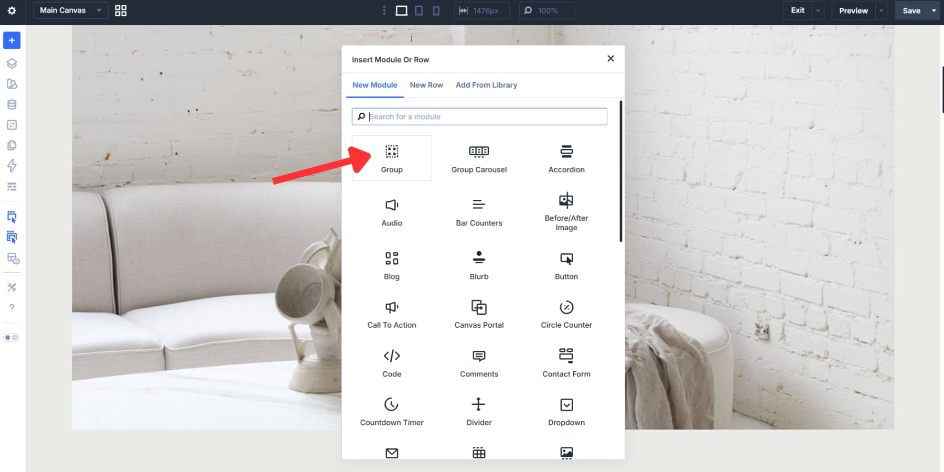Click the blue plus icon in the sidebar
Screen dimensions: 944x472
(x=12, y=40)
